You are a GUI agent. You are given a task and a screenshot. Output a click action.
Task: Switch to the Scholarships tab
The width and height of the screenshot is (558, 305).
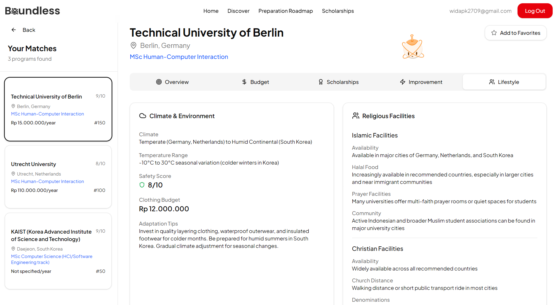(x=338, y=82)
